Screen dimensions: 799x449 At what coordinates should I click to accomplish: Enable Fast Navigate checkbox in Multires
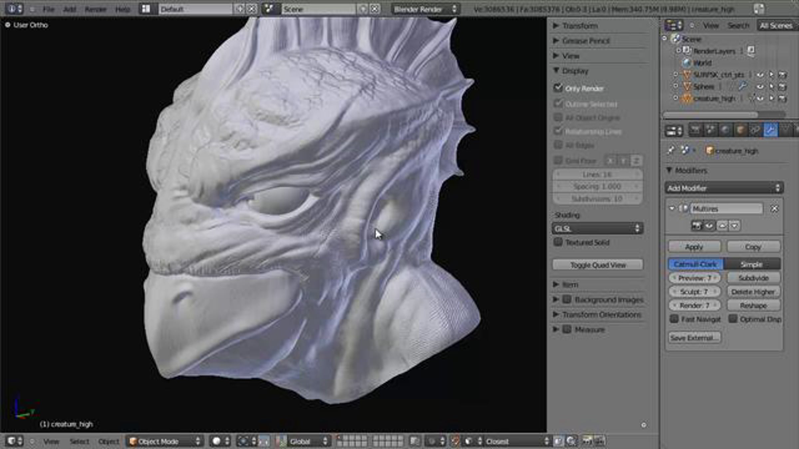pos(674,319)
